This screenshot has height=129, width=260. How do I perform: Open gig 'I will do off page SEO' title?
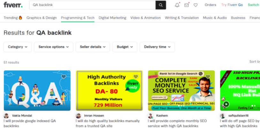(240, 123)
